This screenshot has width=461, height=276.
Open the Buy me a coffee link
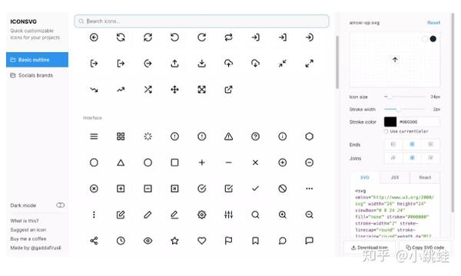point(28,238)
